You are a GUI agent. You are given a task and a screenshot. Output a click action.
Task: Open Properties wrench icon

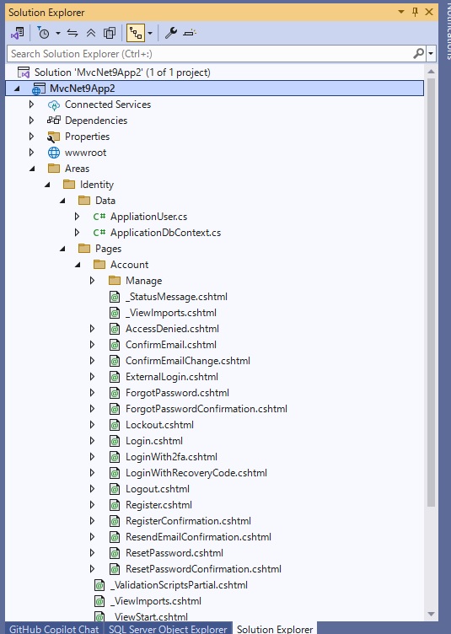click(x=171, y=33)
